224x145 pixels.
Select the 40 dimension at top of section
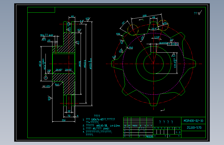pyautogui.click(x=72, y=16)
